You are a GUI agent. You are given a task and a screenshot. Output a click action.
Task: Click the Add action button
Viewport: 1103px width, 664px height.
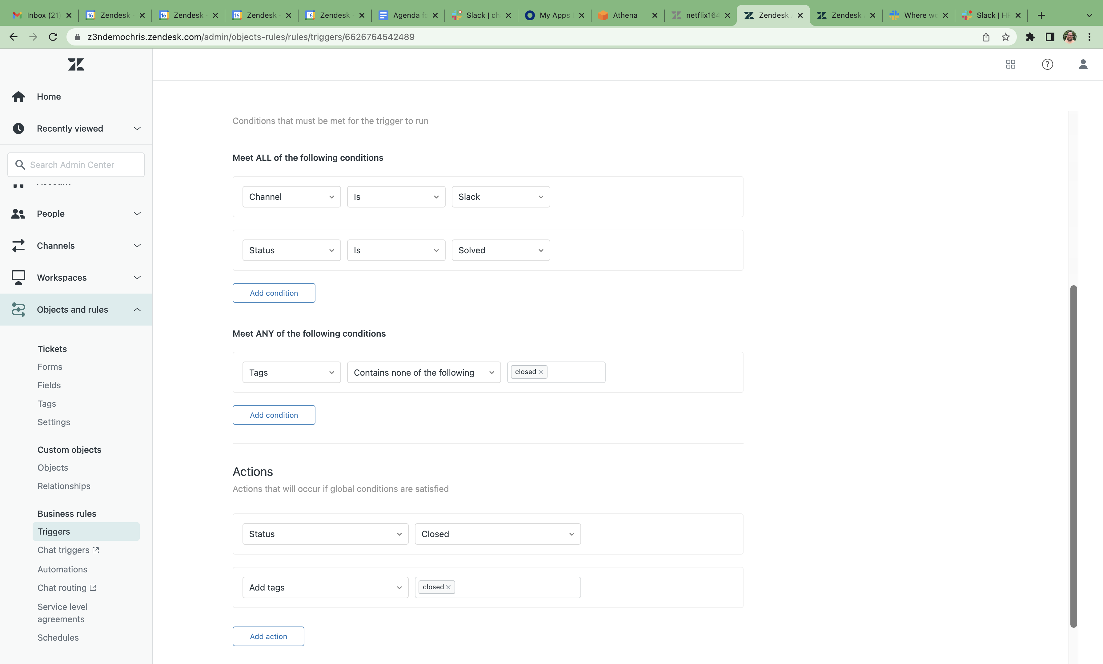[268, 636]
